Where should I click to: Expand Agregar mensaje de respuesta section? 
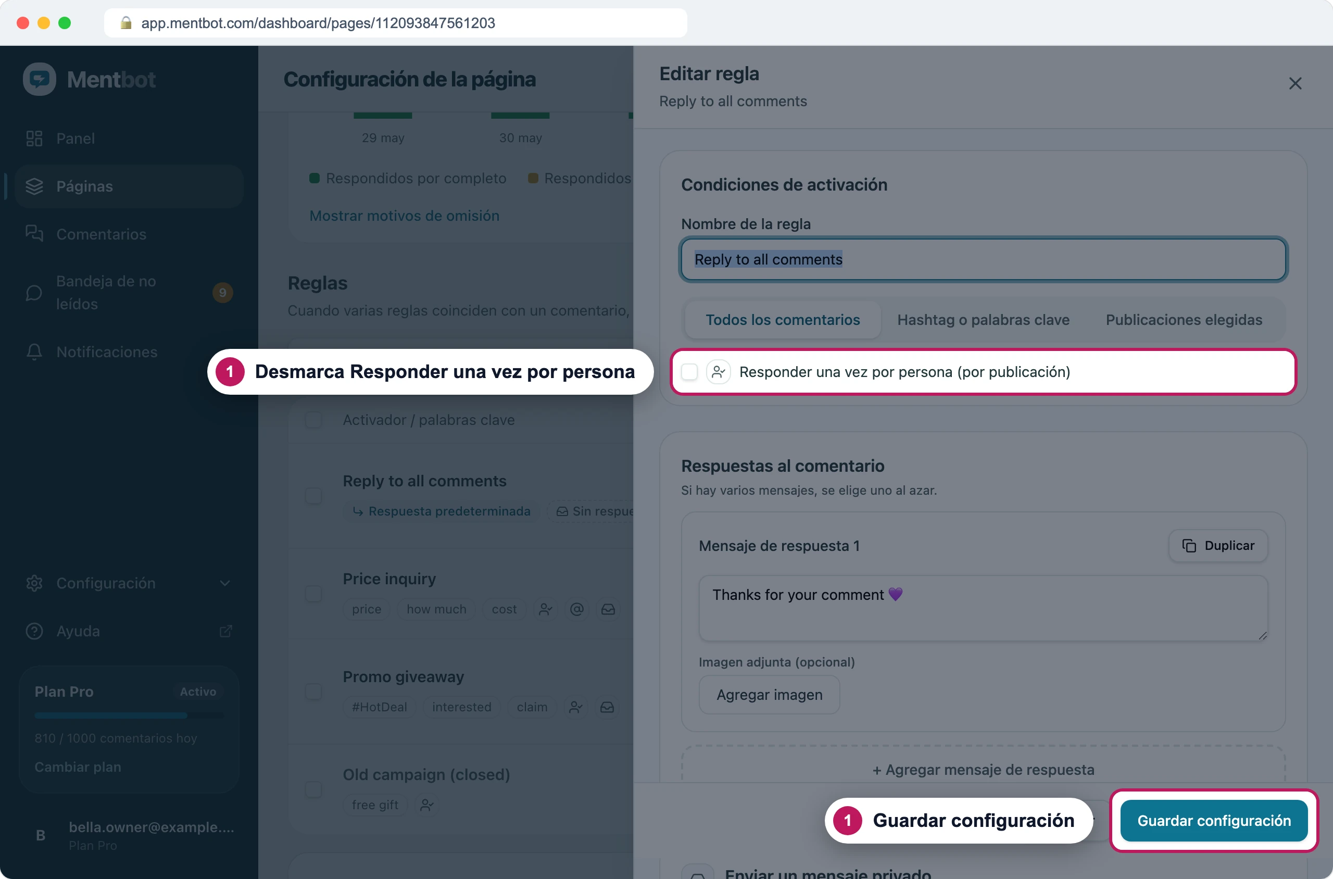coord(983,770)
